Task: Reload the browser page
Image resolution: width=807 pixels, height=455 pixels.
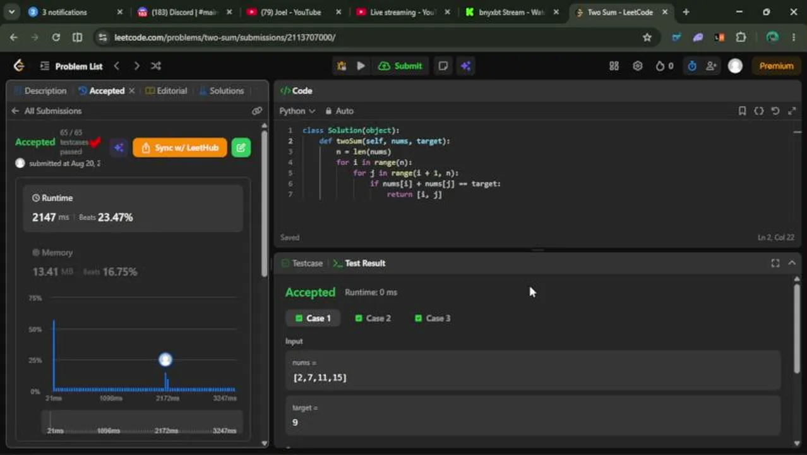Action: point(56,37)
